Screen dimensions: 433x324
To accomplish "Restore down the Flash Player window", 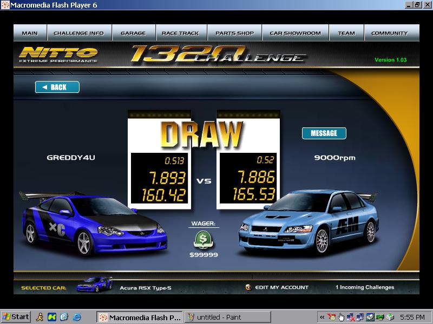I will 417,5.
